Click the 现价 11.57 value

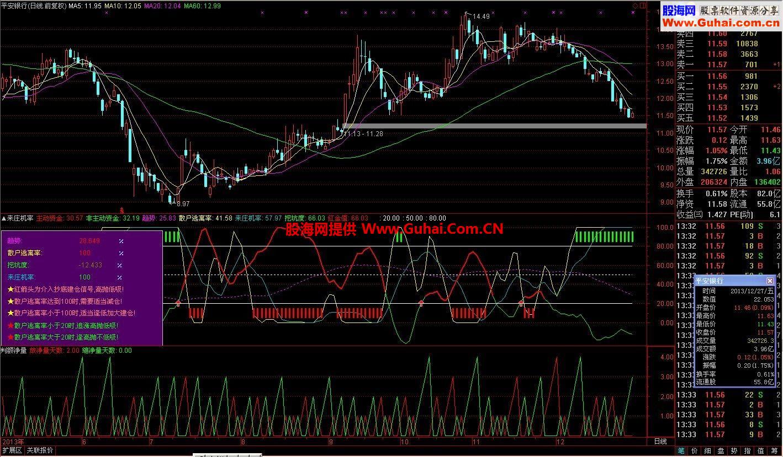717,130
